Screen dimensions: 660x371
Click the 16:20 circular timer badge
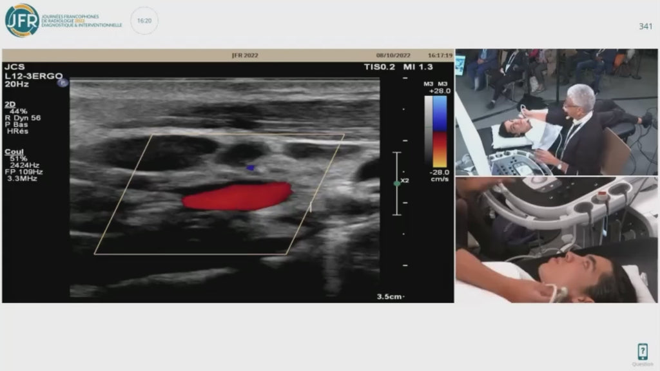(144, 21)
